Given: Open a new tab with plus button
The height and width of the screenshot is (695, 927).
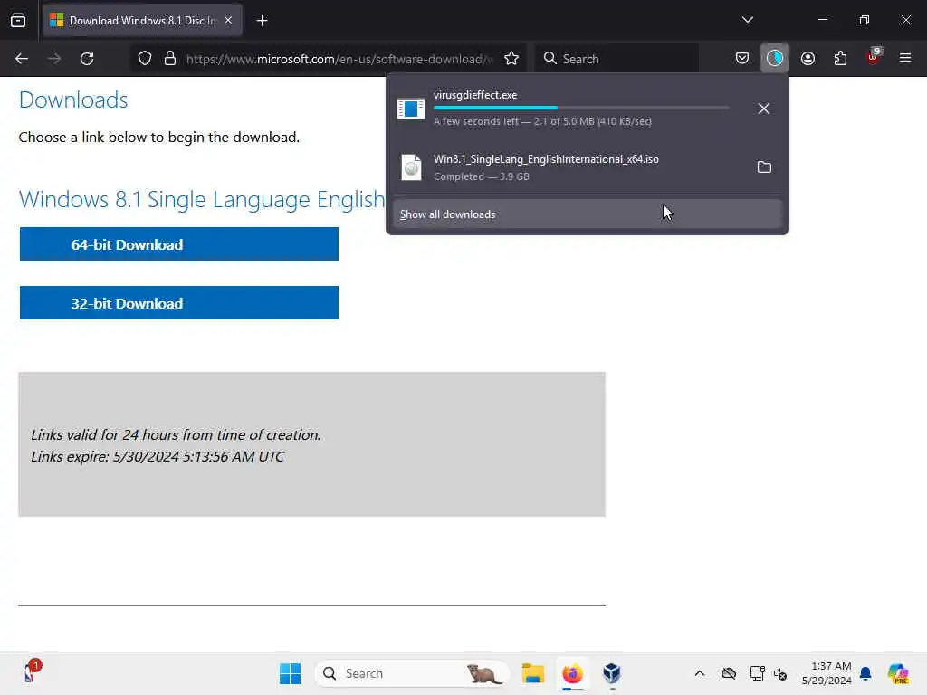Looking at the screenshot, I should tap(262, 21).
